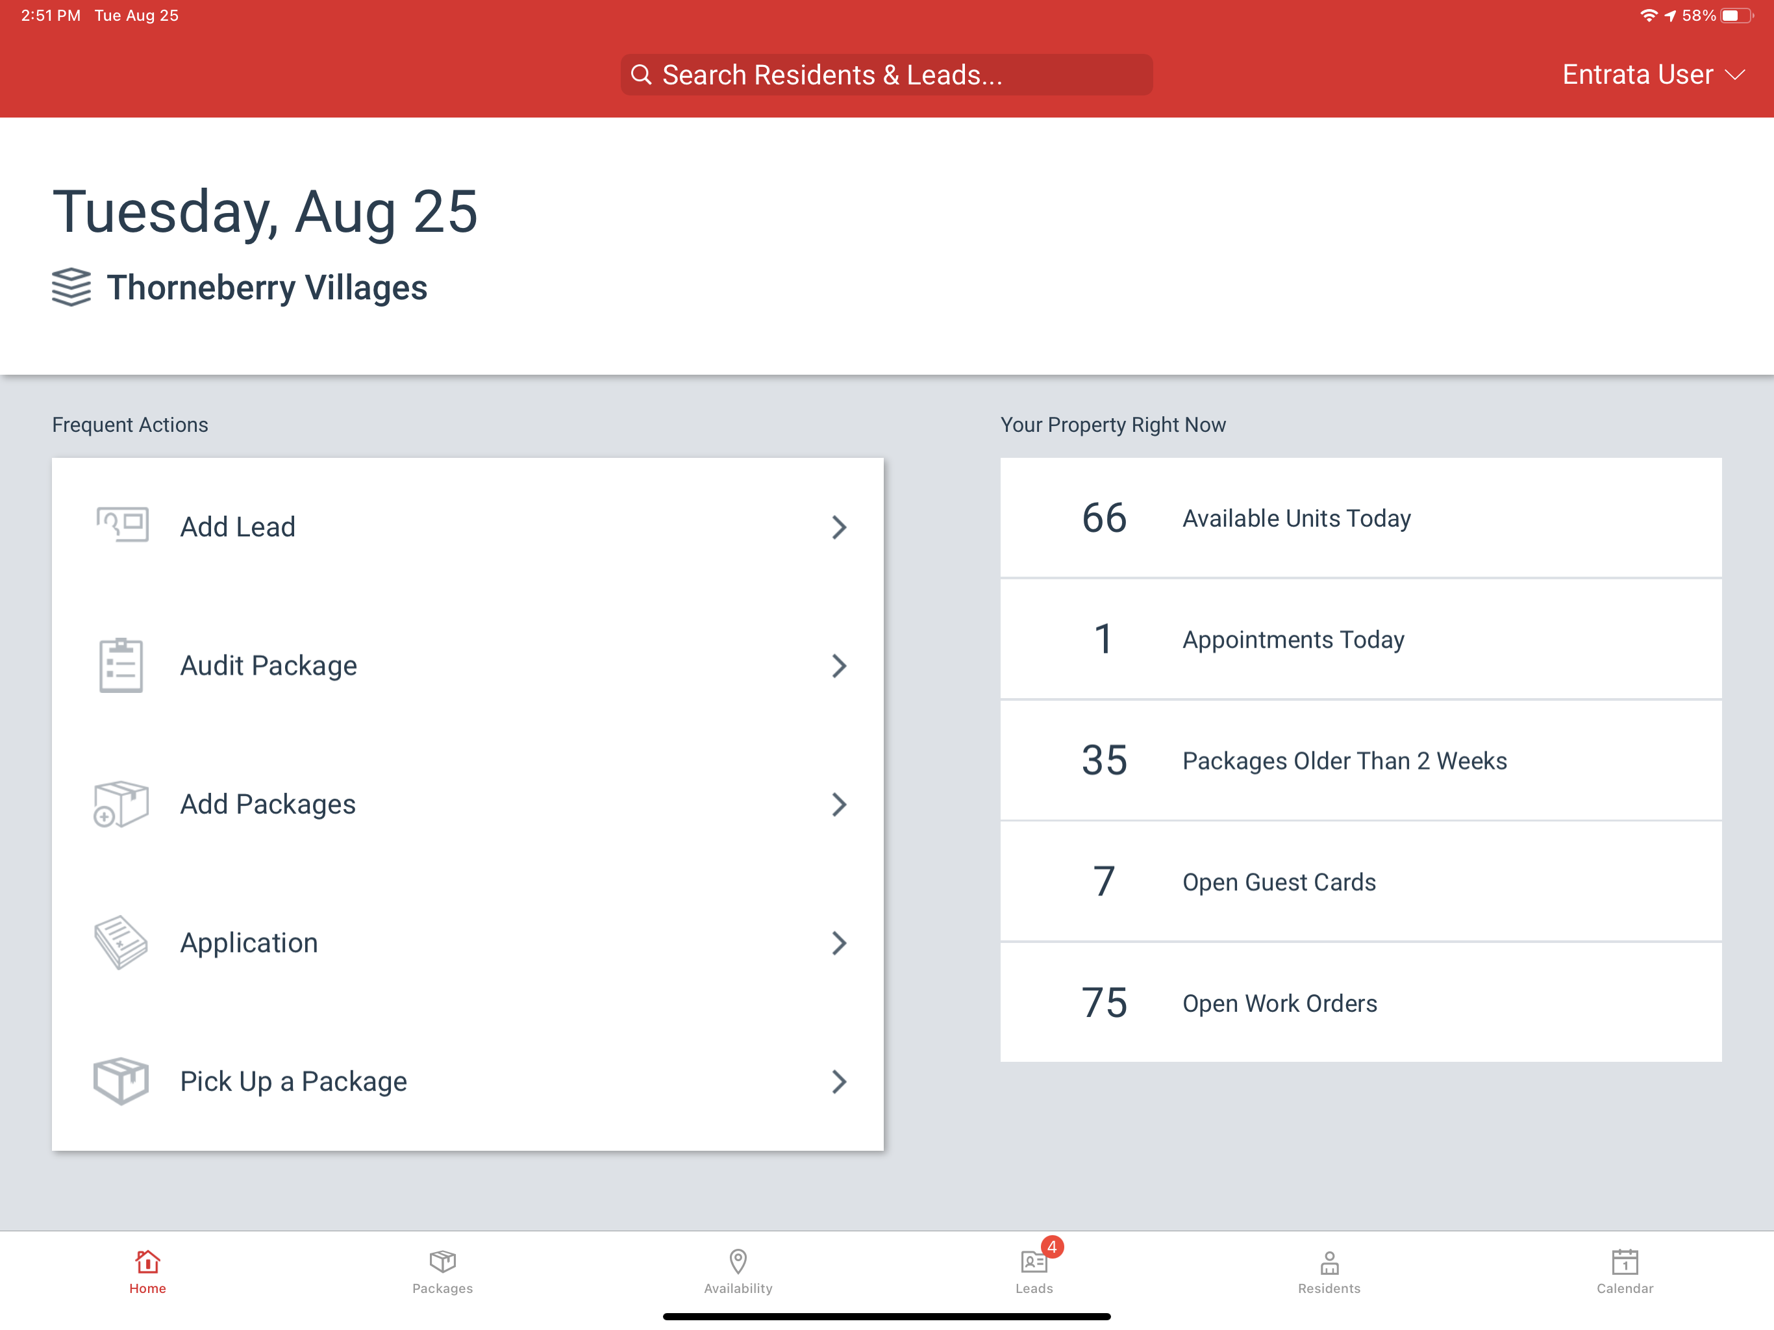This screenshot has height=1330, width=1774.
Task: Click the 66 available units number
Action: click(x=1105, y=518)
